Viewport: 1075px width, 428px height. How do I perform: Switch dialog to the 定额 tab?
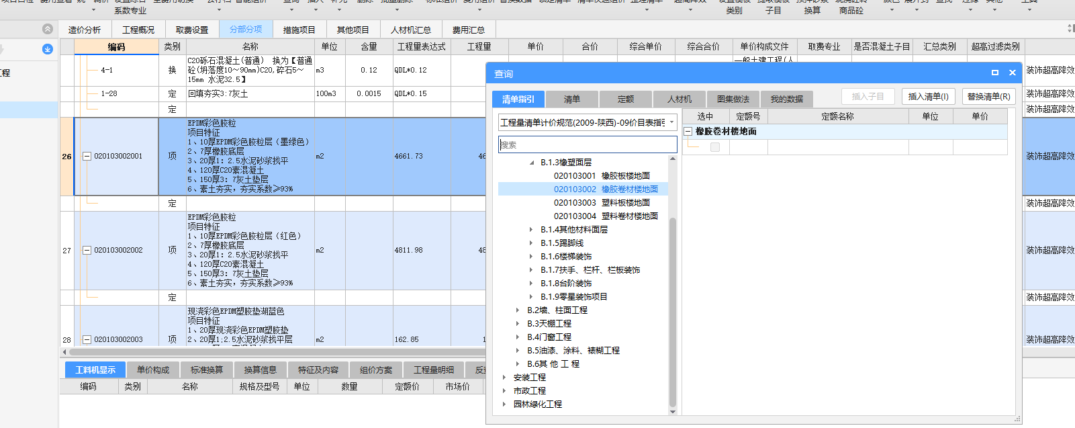626,99
